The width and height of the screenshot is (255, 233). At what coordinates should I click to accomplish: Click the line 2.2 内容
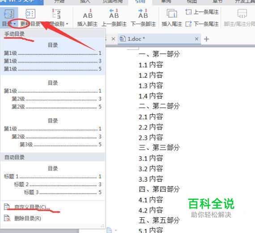click(151, 127)
